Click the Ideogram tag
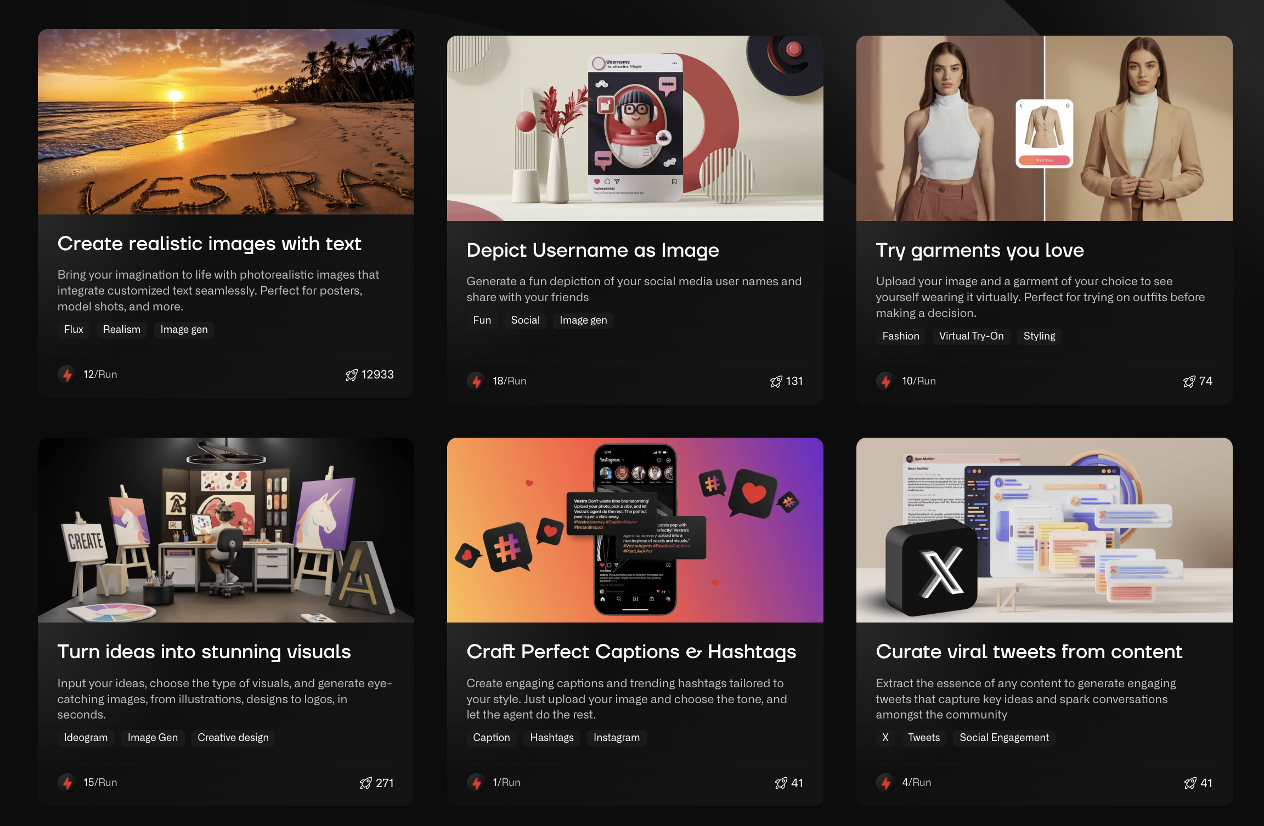Image resolution: width=1264 pixels, height=826 pixels. coord(86,738)
